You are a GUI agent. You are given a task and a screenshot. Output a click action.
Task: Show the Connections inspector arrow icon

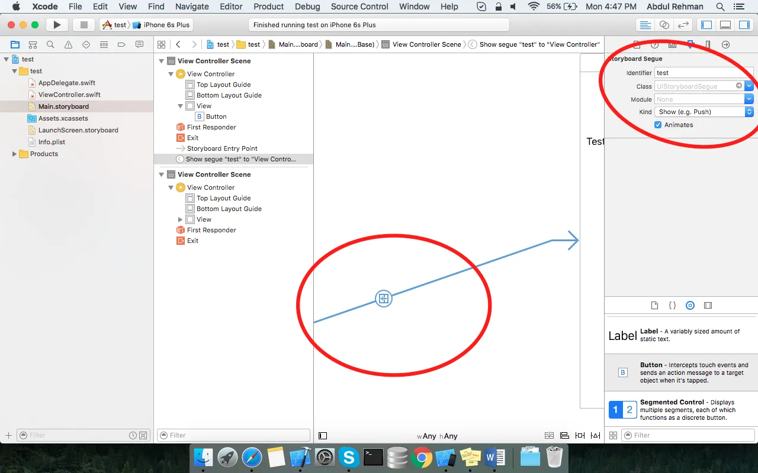point(725,44)
